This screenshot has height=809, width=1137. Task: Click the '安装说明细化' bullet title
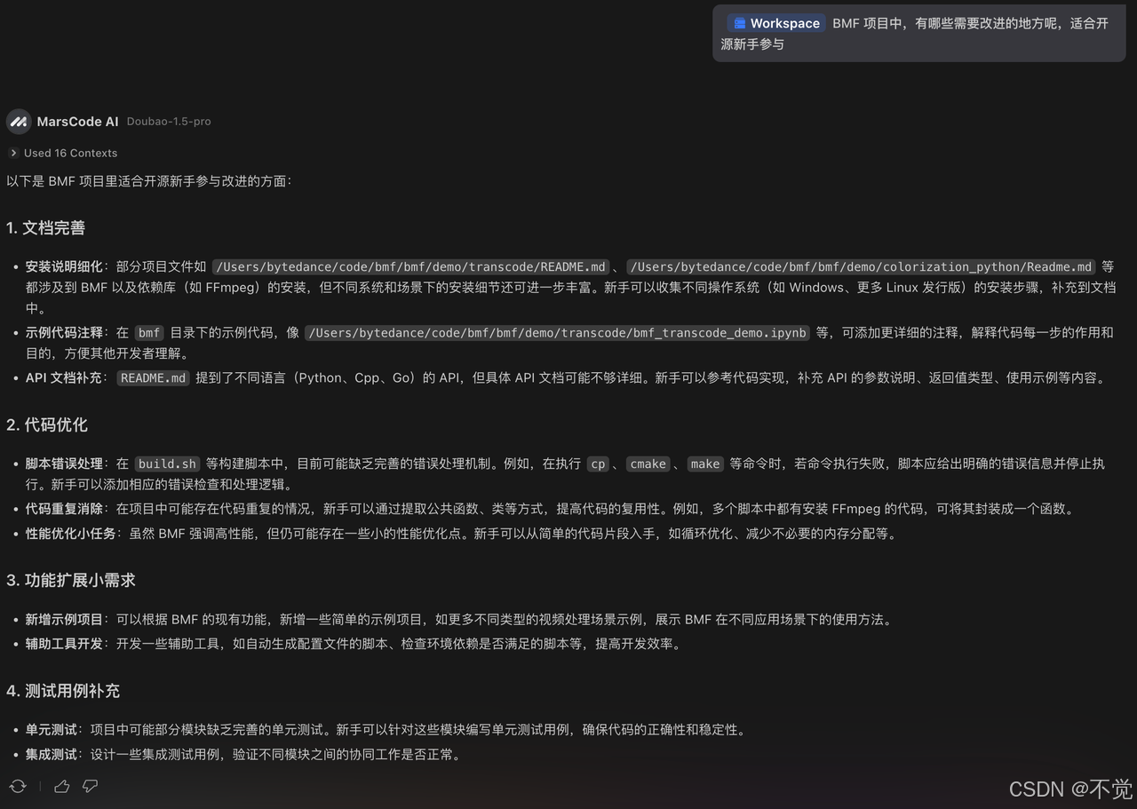pos(64,266)
